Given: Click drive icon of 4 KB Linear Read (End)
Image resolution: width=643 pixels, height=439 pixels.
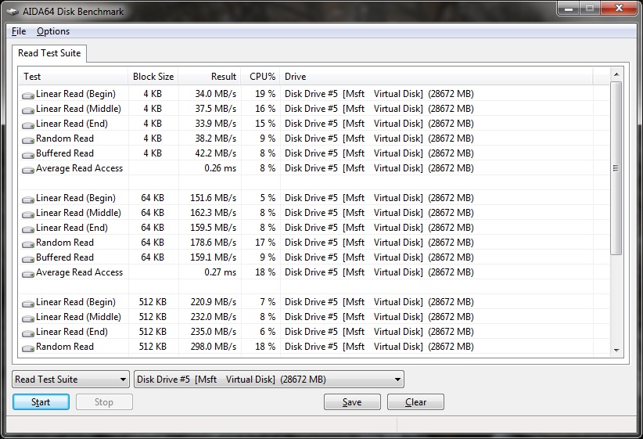Looking at the screenshot, I should (28, 124).
